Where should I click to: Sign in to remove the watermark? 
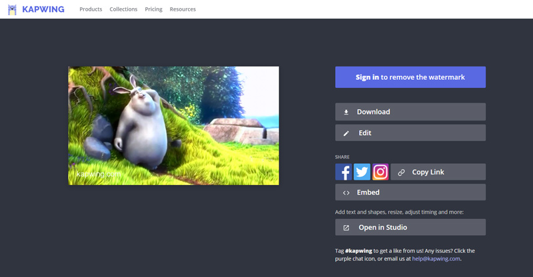(x=410, y=77)
